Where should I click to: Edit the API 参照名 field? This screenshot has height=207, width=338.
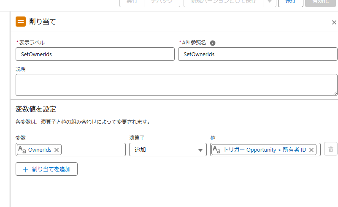pyautogui.click(x=257, y=54)
